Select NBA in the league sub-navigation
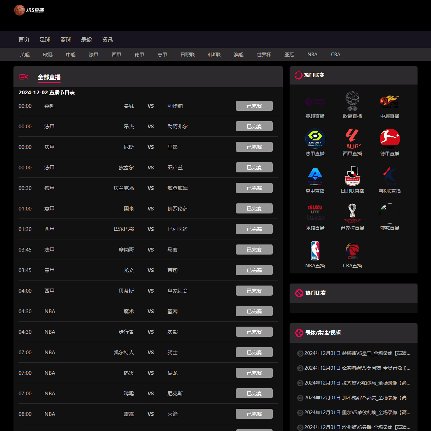 tap(312, 55)
